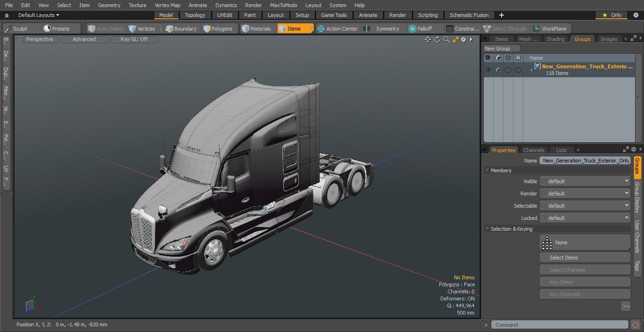Viewport: 644px width, 332px height.
Task: Toggle visibility eye for New_Generation_Truck group
Action: (487, 70)
